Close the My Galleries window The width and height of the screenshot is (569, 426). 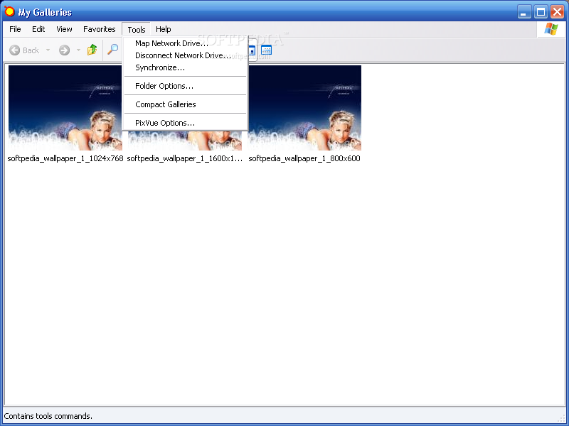[557, 12]
